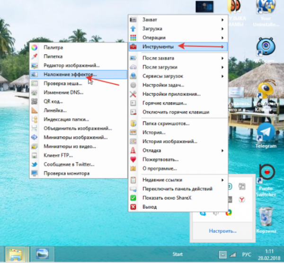This screenshot has width=284, height=263.
Task: Open the Your Uninstaller desktop shortcut
Action: tap(266, 14)
